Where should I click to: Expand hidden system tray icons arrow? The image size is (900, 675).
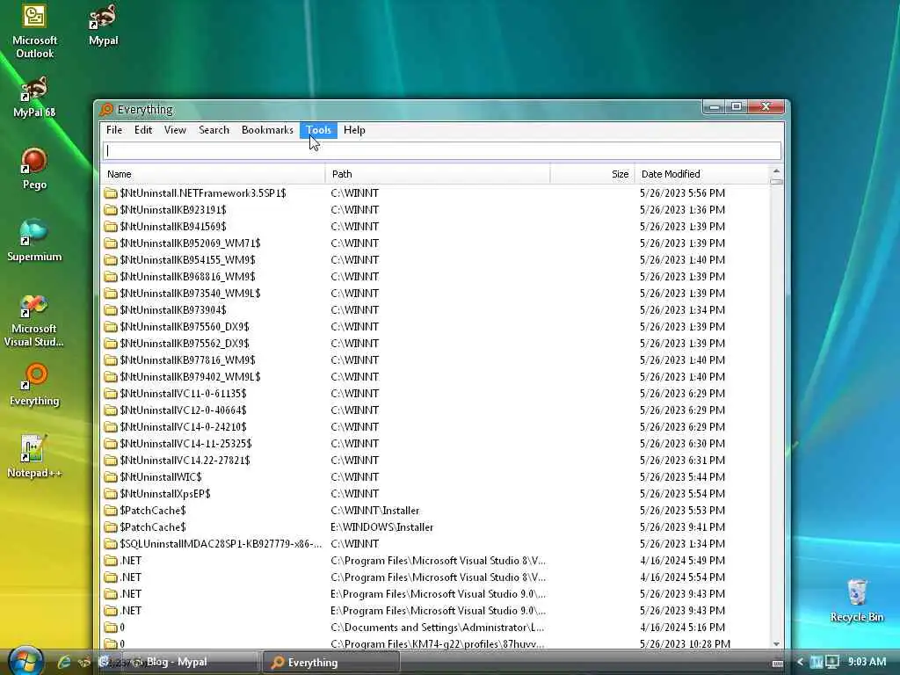[800, 663]
